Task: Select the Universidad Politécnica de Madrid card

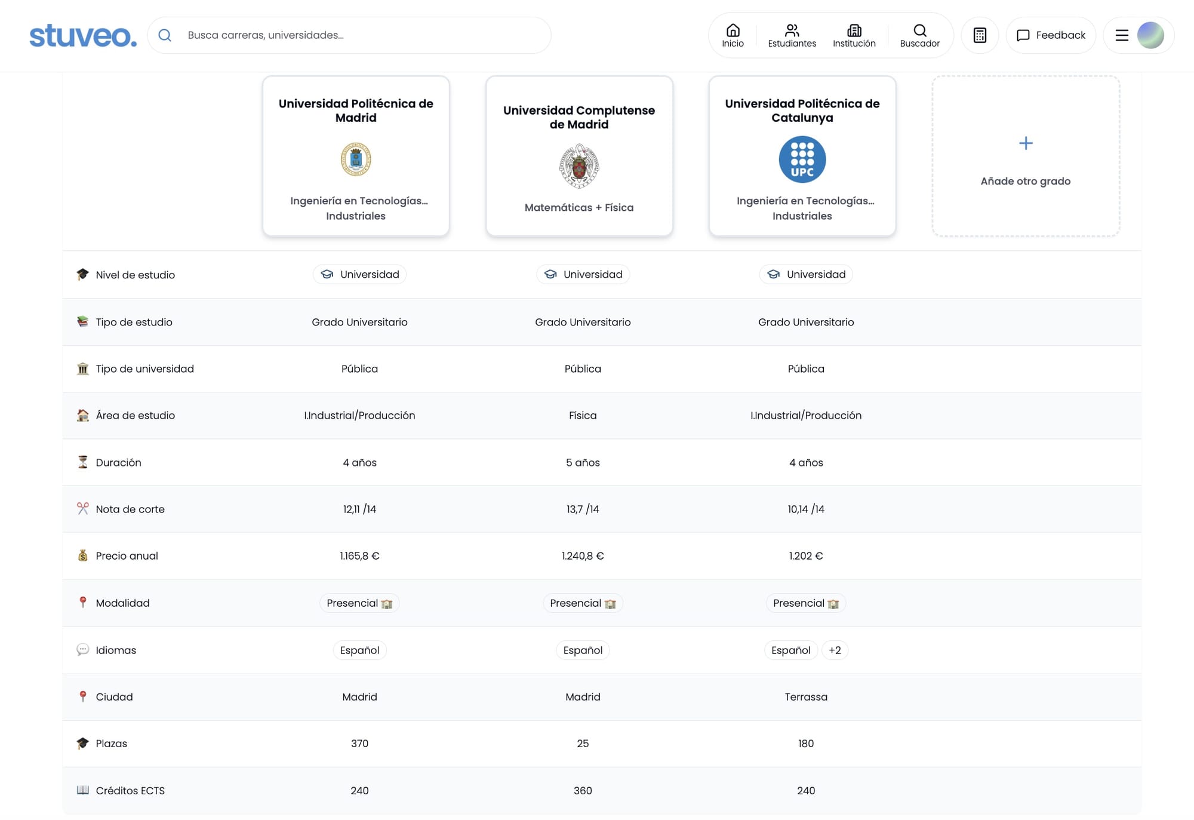Action: [356, 156]
